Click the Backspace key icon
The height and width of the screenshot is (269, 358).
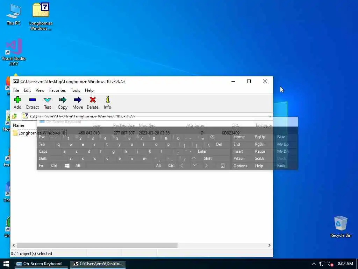(x=212, y=137)
